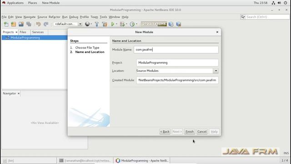The height and width of the screenshot is (164, 291).
Task: Click the Created Module path field
Action: [177, 80]
